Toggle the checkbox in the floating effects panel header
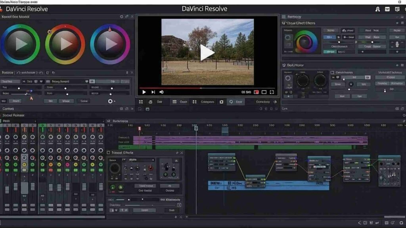Image resolution: width=406 pixels, height=228 pixels. click(x=109, y=153)
